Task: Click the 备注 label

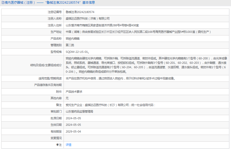Action: point(59,105)
